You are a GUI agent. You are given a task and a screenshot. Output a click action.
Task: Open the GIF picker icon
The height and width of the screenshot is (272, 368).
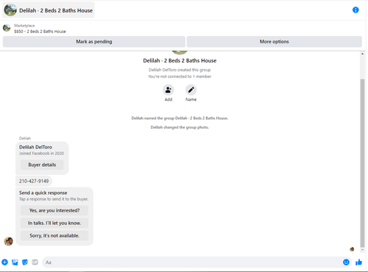35,262
